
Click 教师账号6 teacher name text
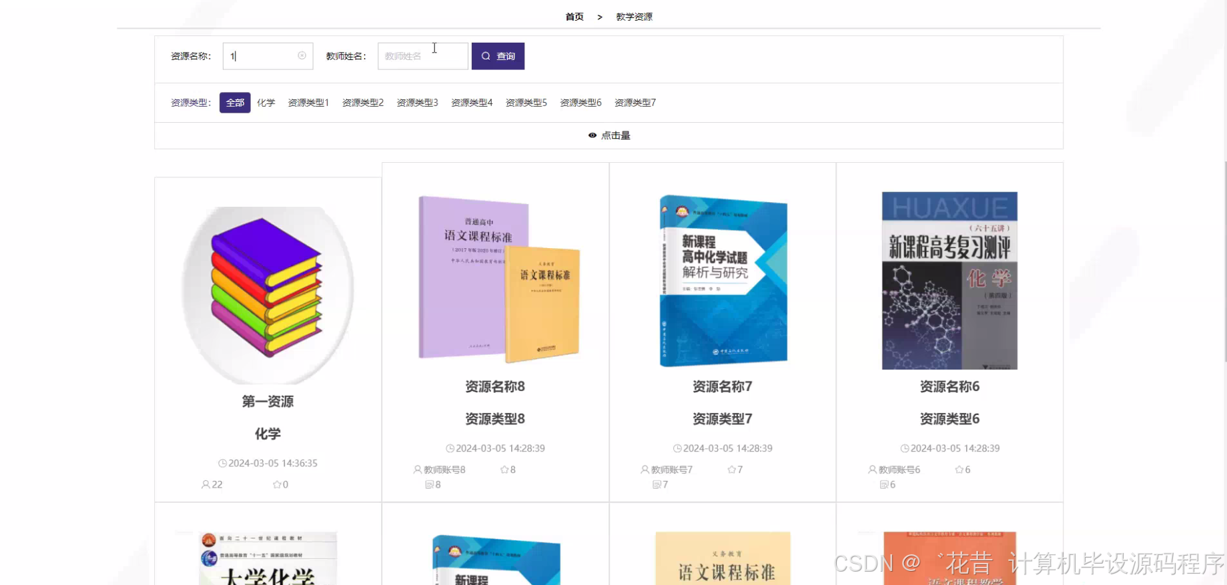click(899, 470)
